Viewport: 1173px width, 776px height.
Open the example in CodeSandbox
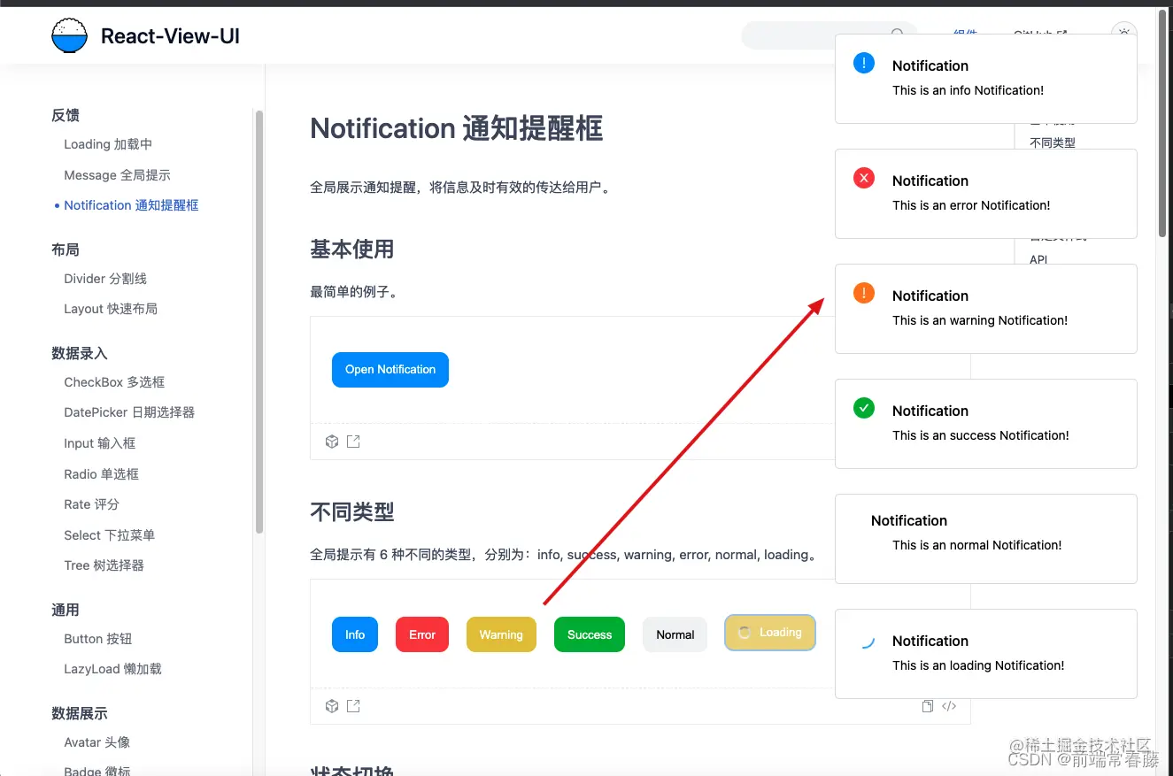pos(332,441)
